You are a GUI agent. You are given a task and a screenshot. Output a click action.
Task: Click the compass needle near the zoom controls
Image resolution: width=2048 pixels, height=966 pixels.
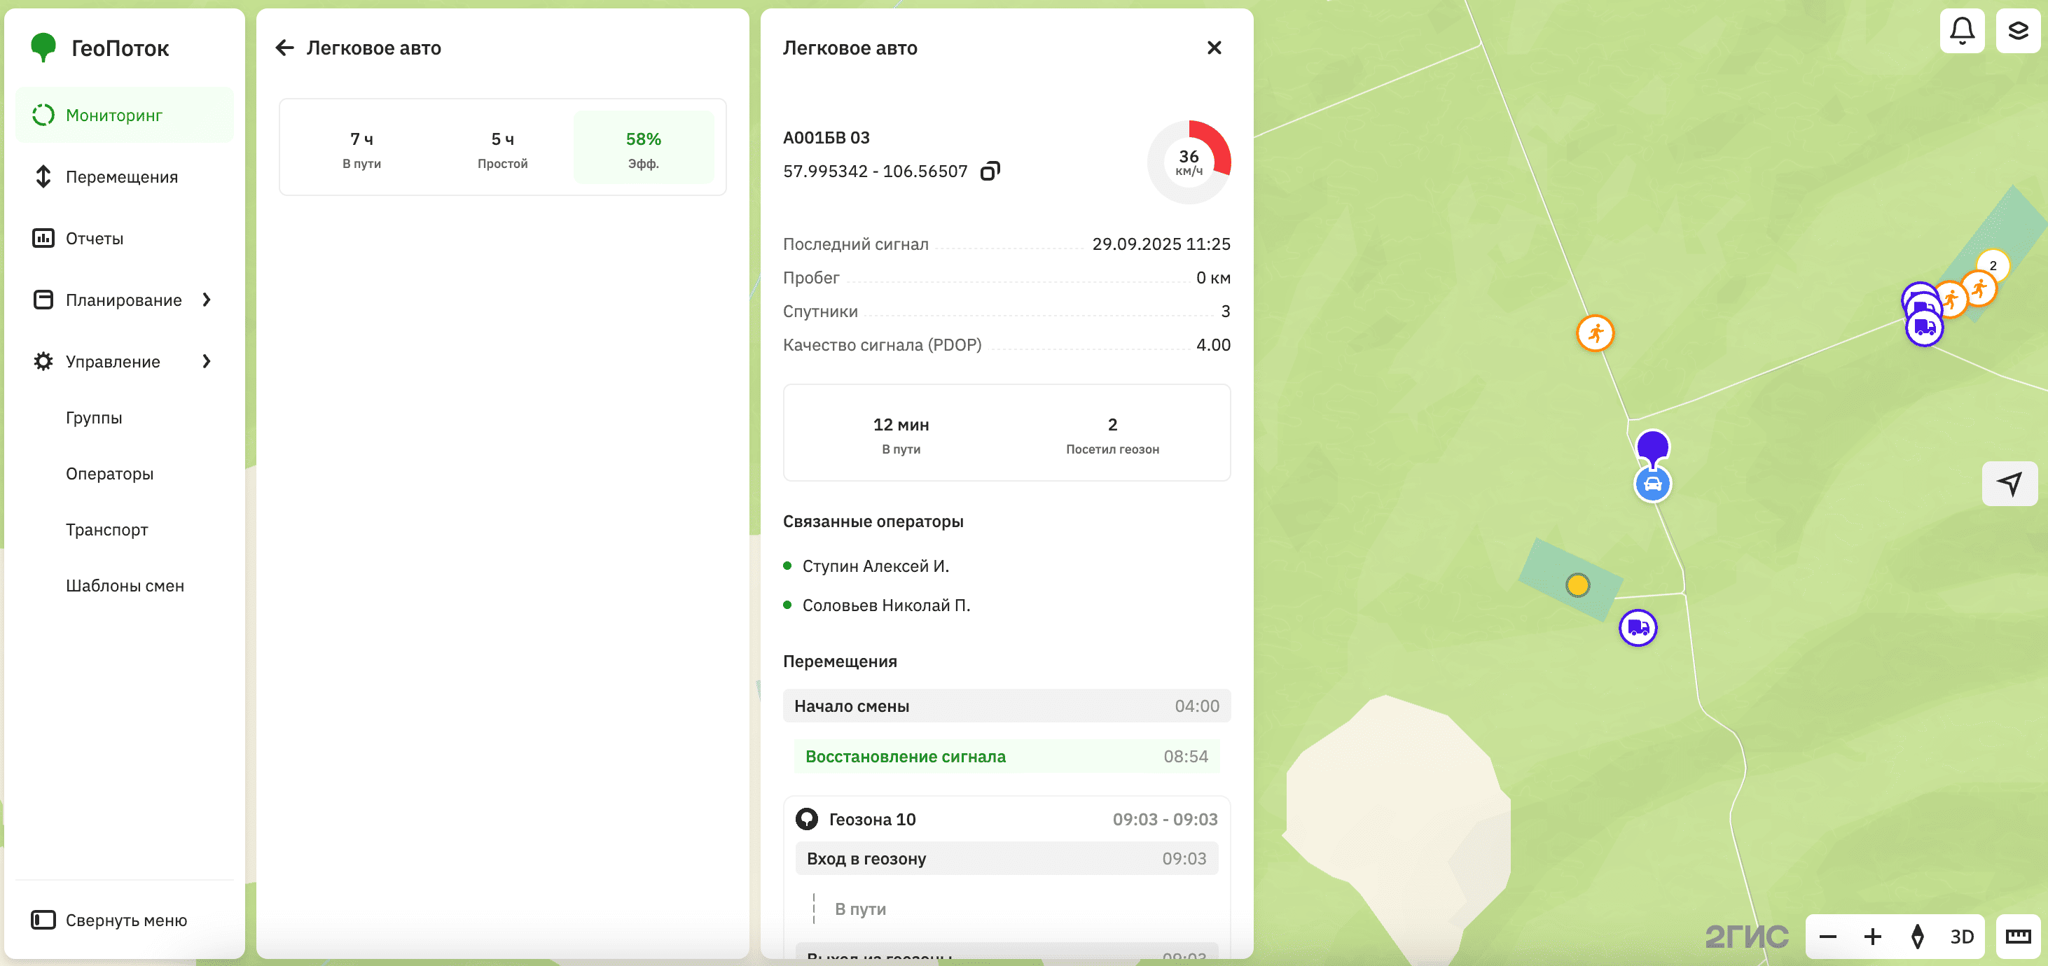(x=1917, y=936)
